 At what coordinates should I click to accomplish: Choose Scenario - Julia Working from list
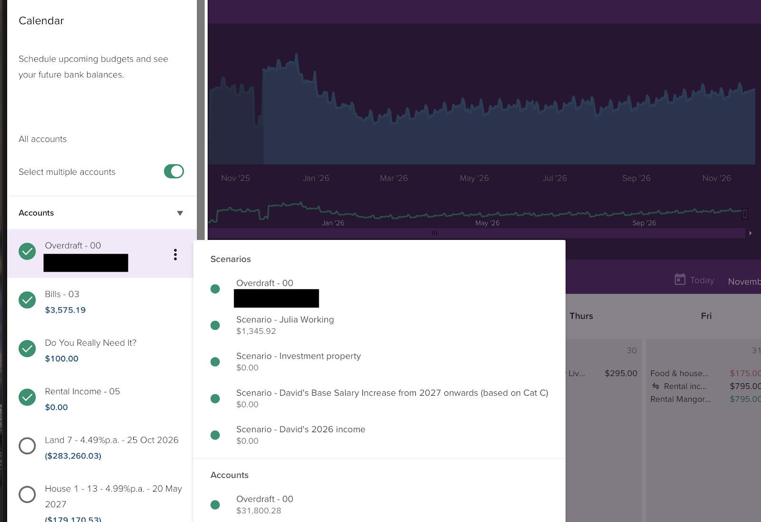tap(285, 320)
